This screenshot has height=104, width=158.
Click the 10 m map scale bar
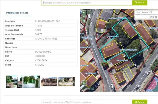tap(88, 89)
